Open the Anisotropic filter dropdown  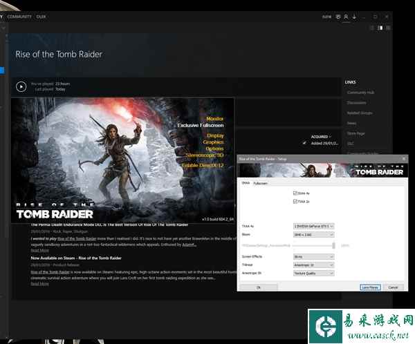313,265
